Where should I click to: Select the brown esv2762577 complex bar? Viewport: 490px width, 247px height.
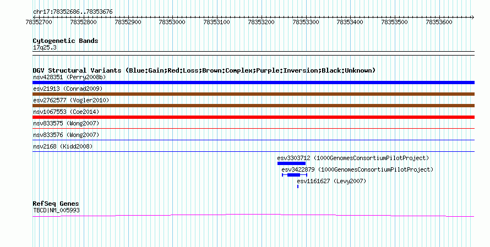(253, 106)
